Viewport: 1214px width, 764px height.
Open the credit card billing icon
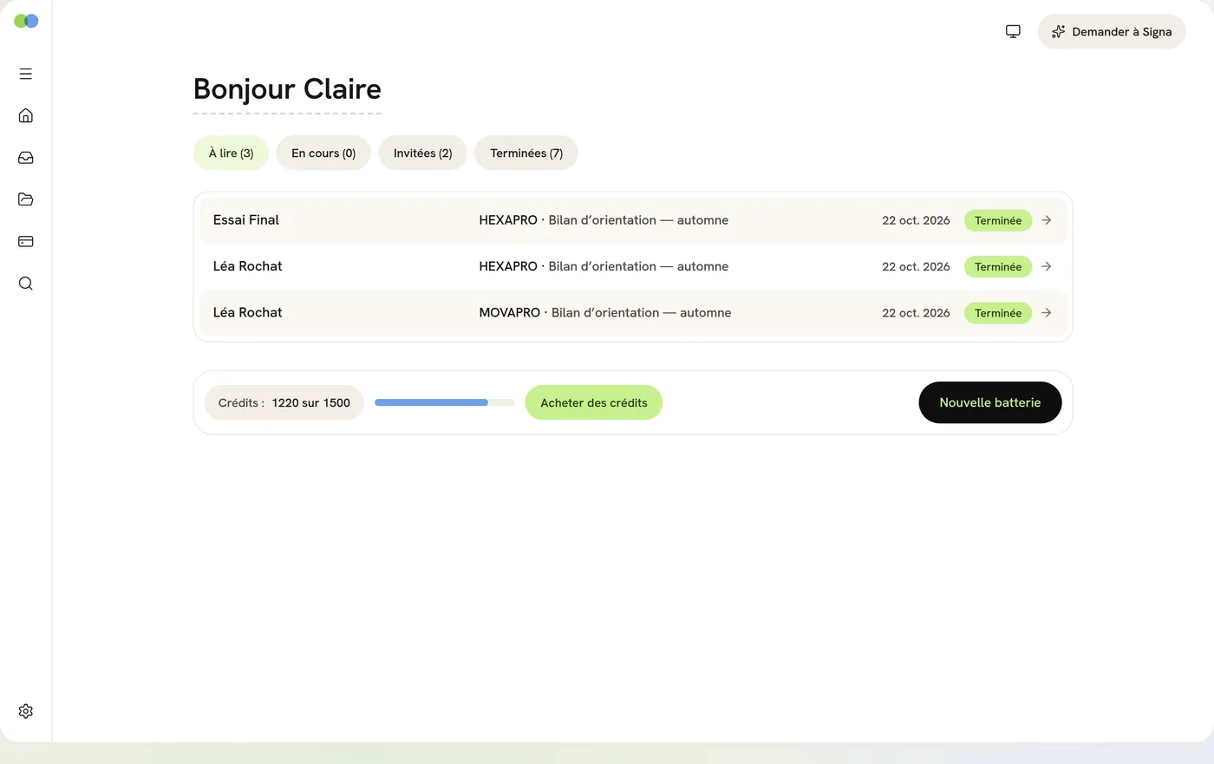pyautogui.click(x=26, y=241)
